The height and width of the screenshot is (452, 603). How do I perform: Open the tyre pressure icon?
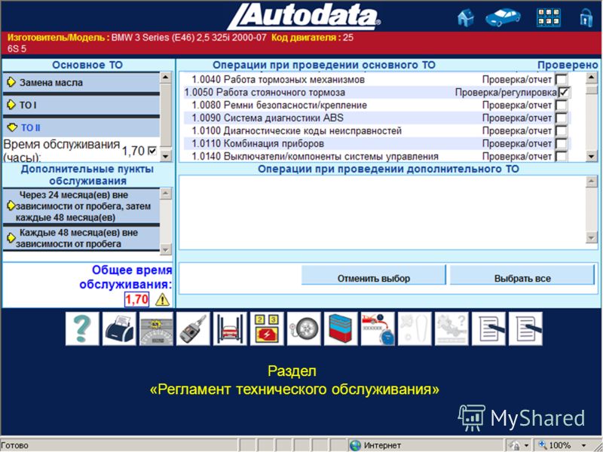pyautogui.click(x=304, y=329)
